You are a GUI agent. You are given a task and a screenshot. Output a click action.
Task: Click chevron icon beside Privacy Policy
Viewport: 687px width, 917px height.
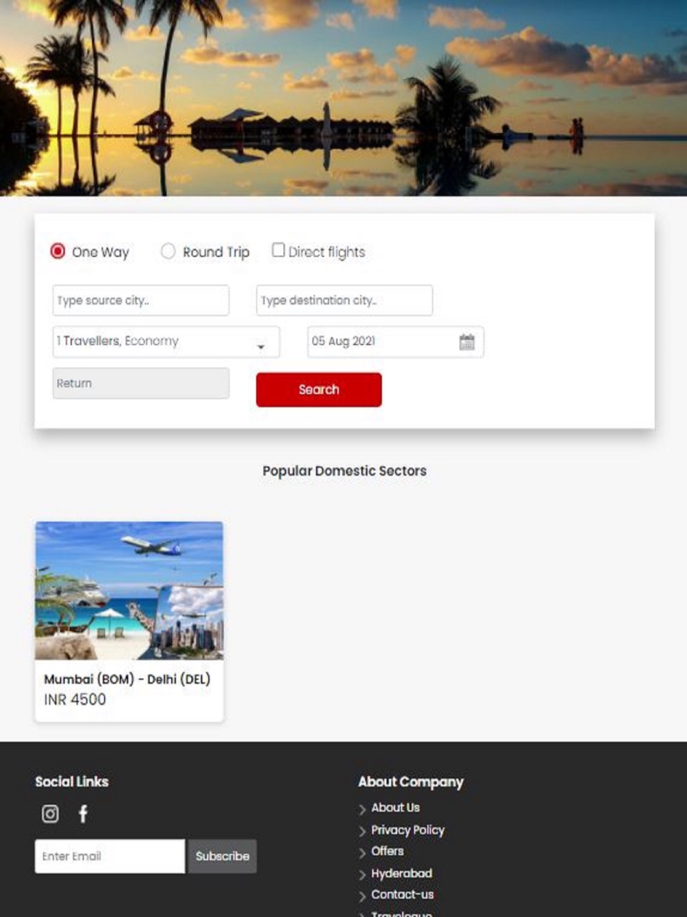pos(362,831)
